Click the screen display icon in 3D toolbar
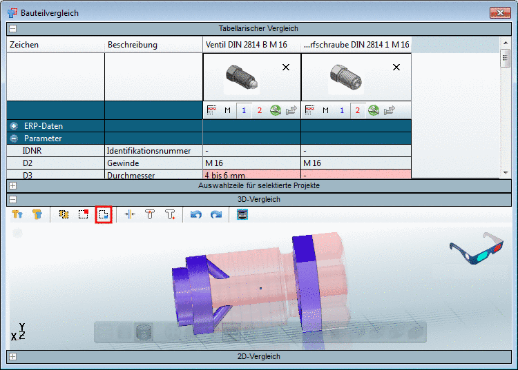The height and width of the screenshot is (370, 518). tap(242, 214)
